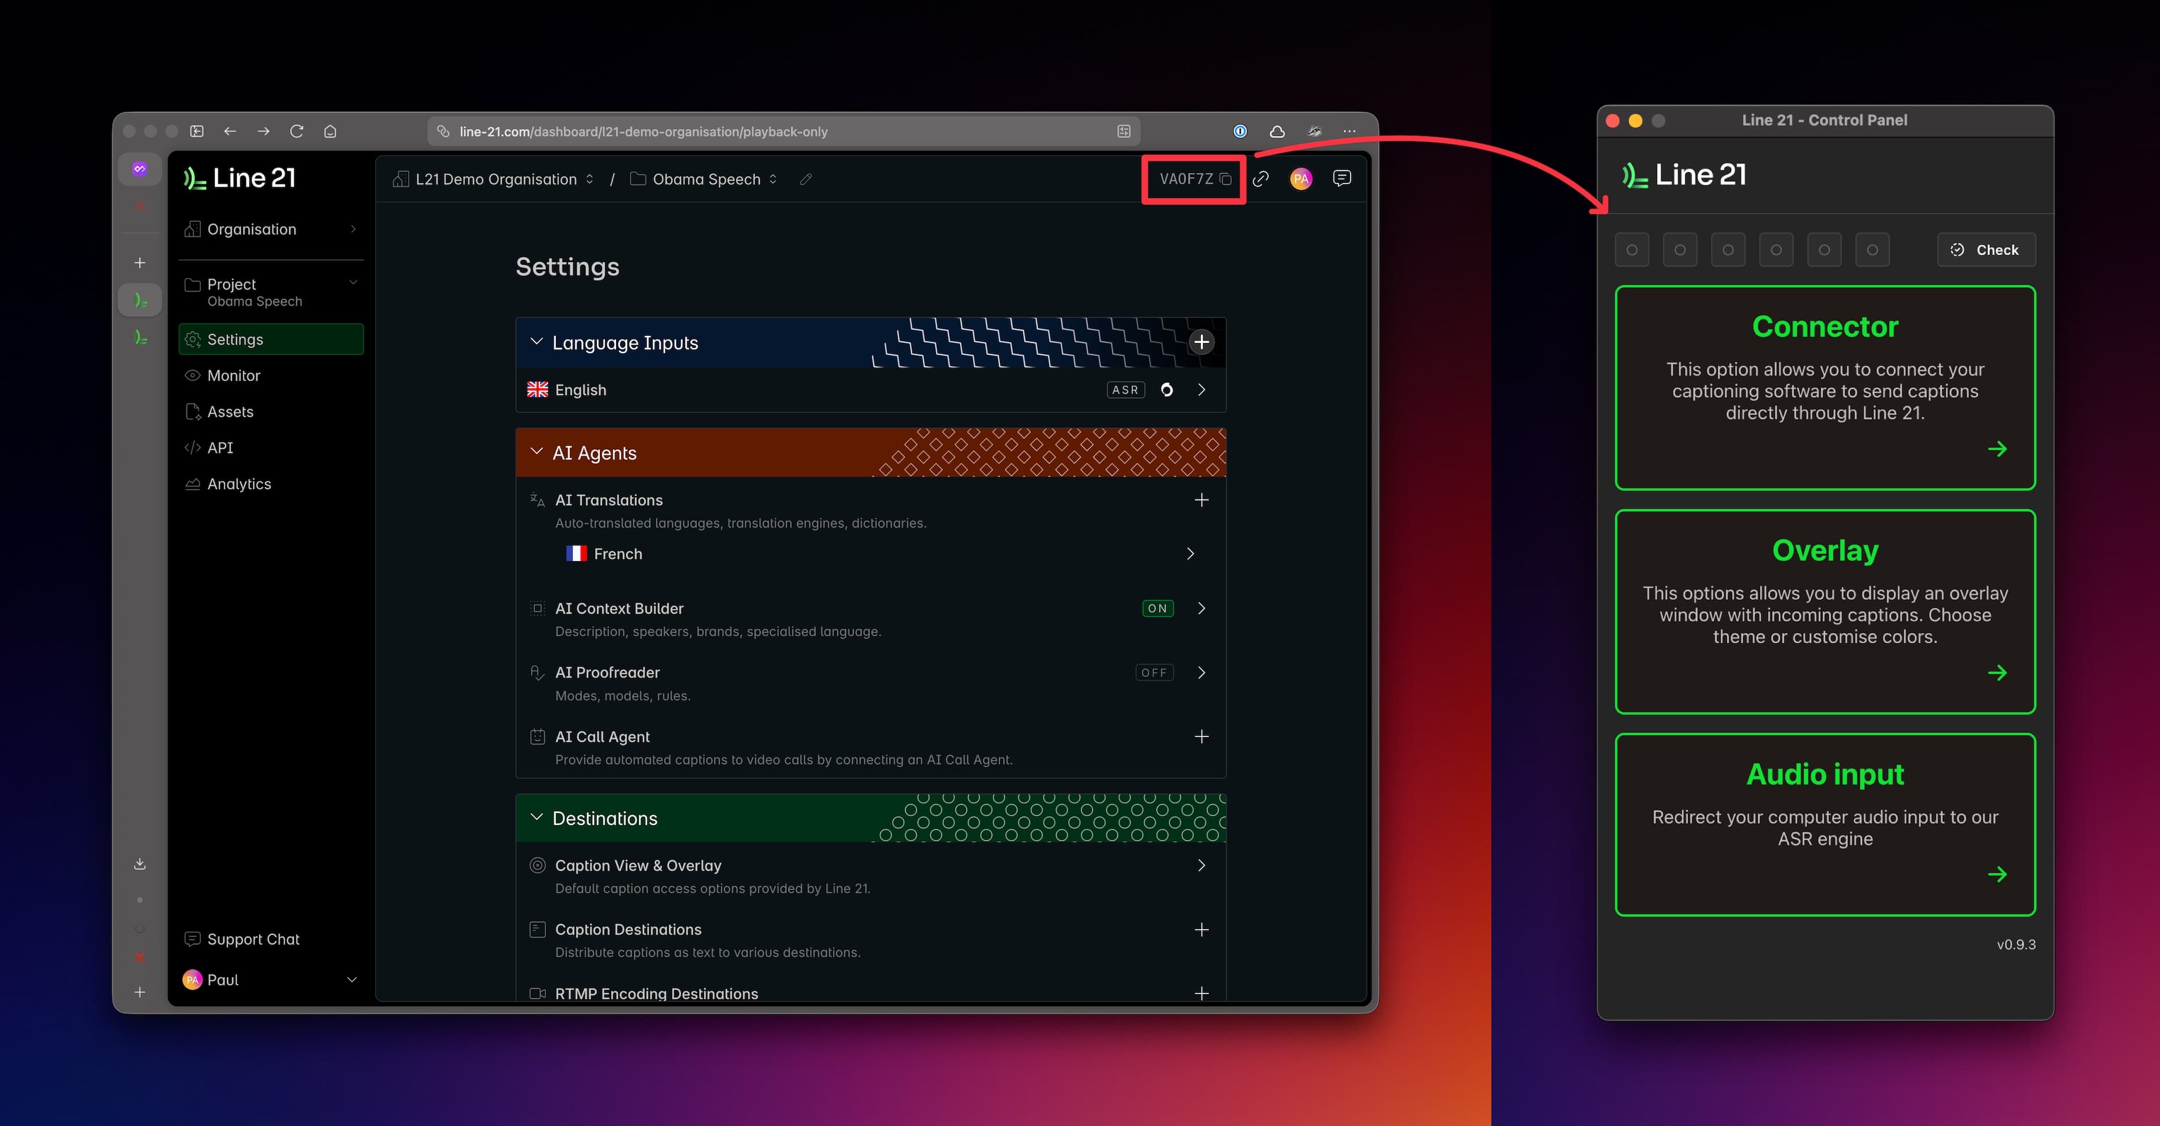Add a Caption Destination
Viewport: 2160px width, 1126px height.
pyautogui.click(x=1202, y=929)
